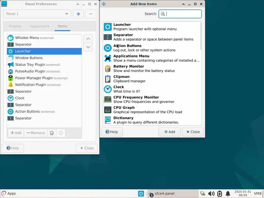Select 'Graphical representation of the CPU load' text
Viewport: 264px width, 198px height.
point(148,112)
